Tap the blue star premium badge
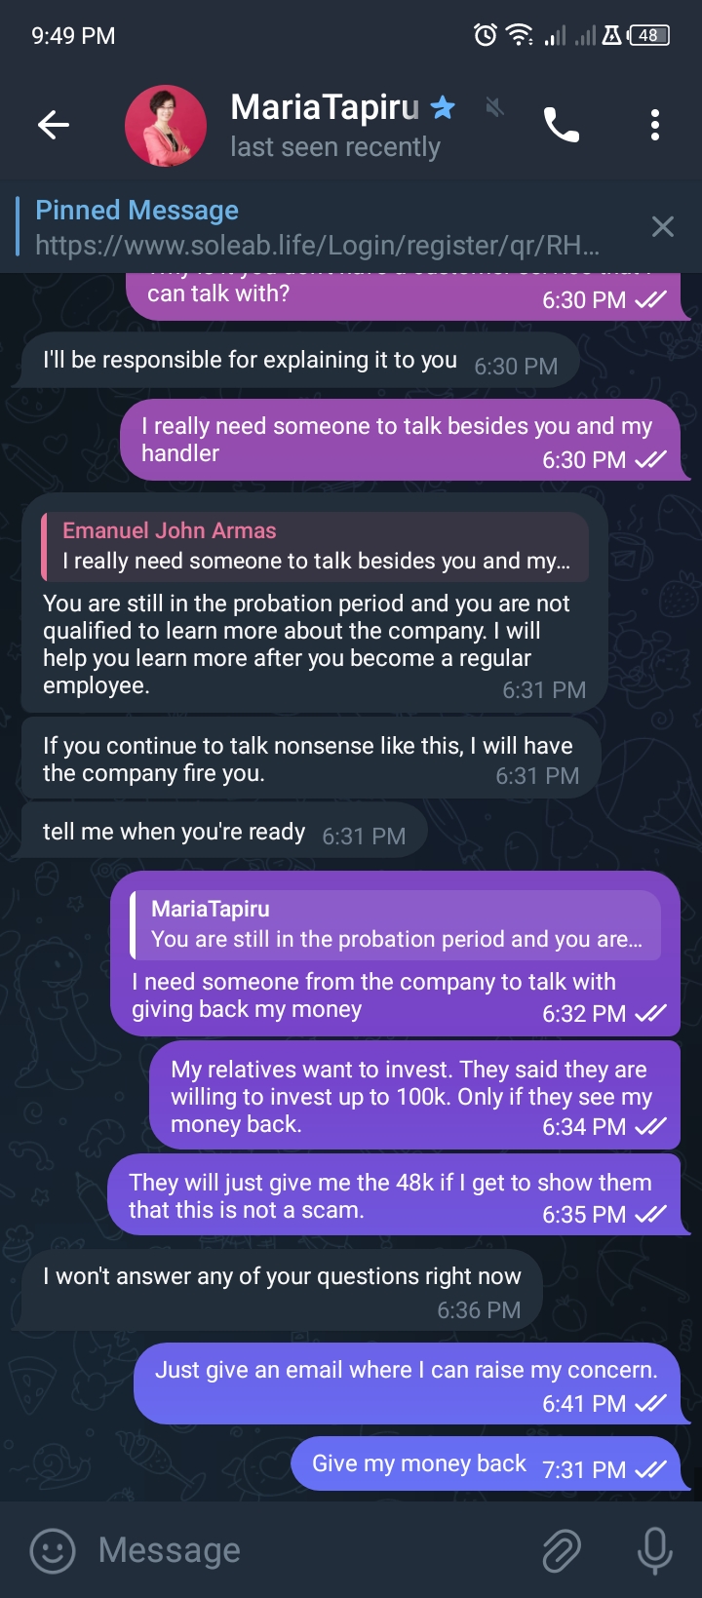This screenshot has width=702, height=1598. (444, 107)
